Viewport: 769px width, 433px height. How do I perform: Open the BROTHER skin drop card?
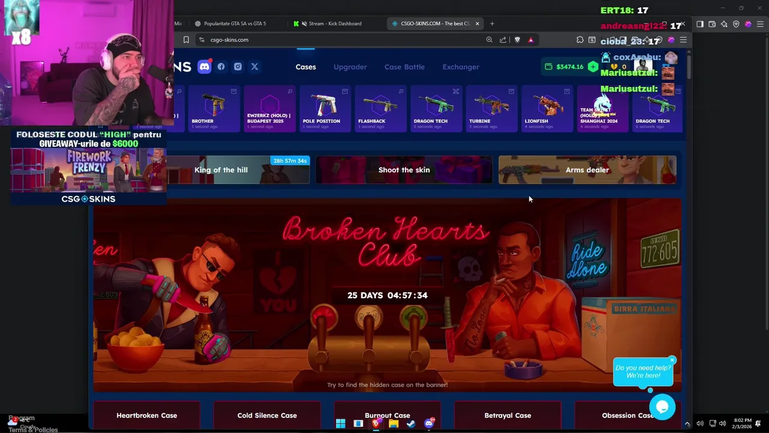(x=214, y=109)
